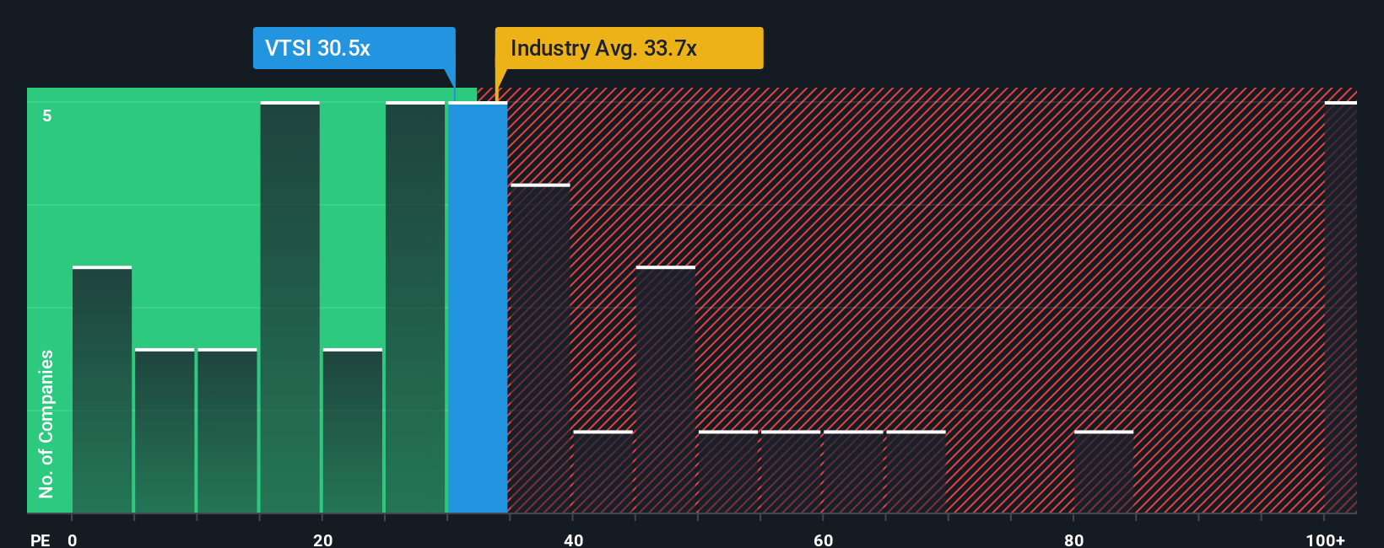This screenshot has height=548, width=1384.
Task: Click the histogram bar at PE 0-5
Action: (x=102, y=390)
